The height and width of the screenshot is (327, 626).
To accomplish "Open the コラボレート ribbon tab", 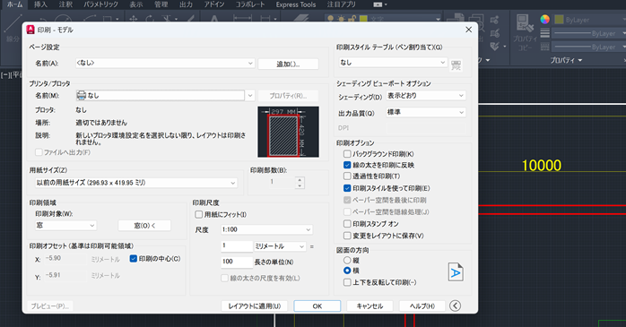I will [250, 4].
